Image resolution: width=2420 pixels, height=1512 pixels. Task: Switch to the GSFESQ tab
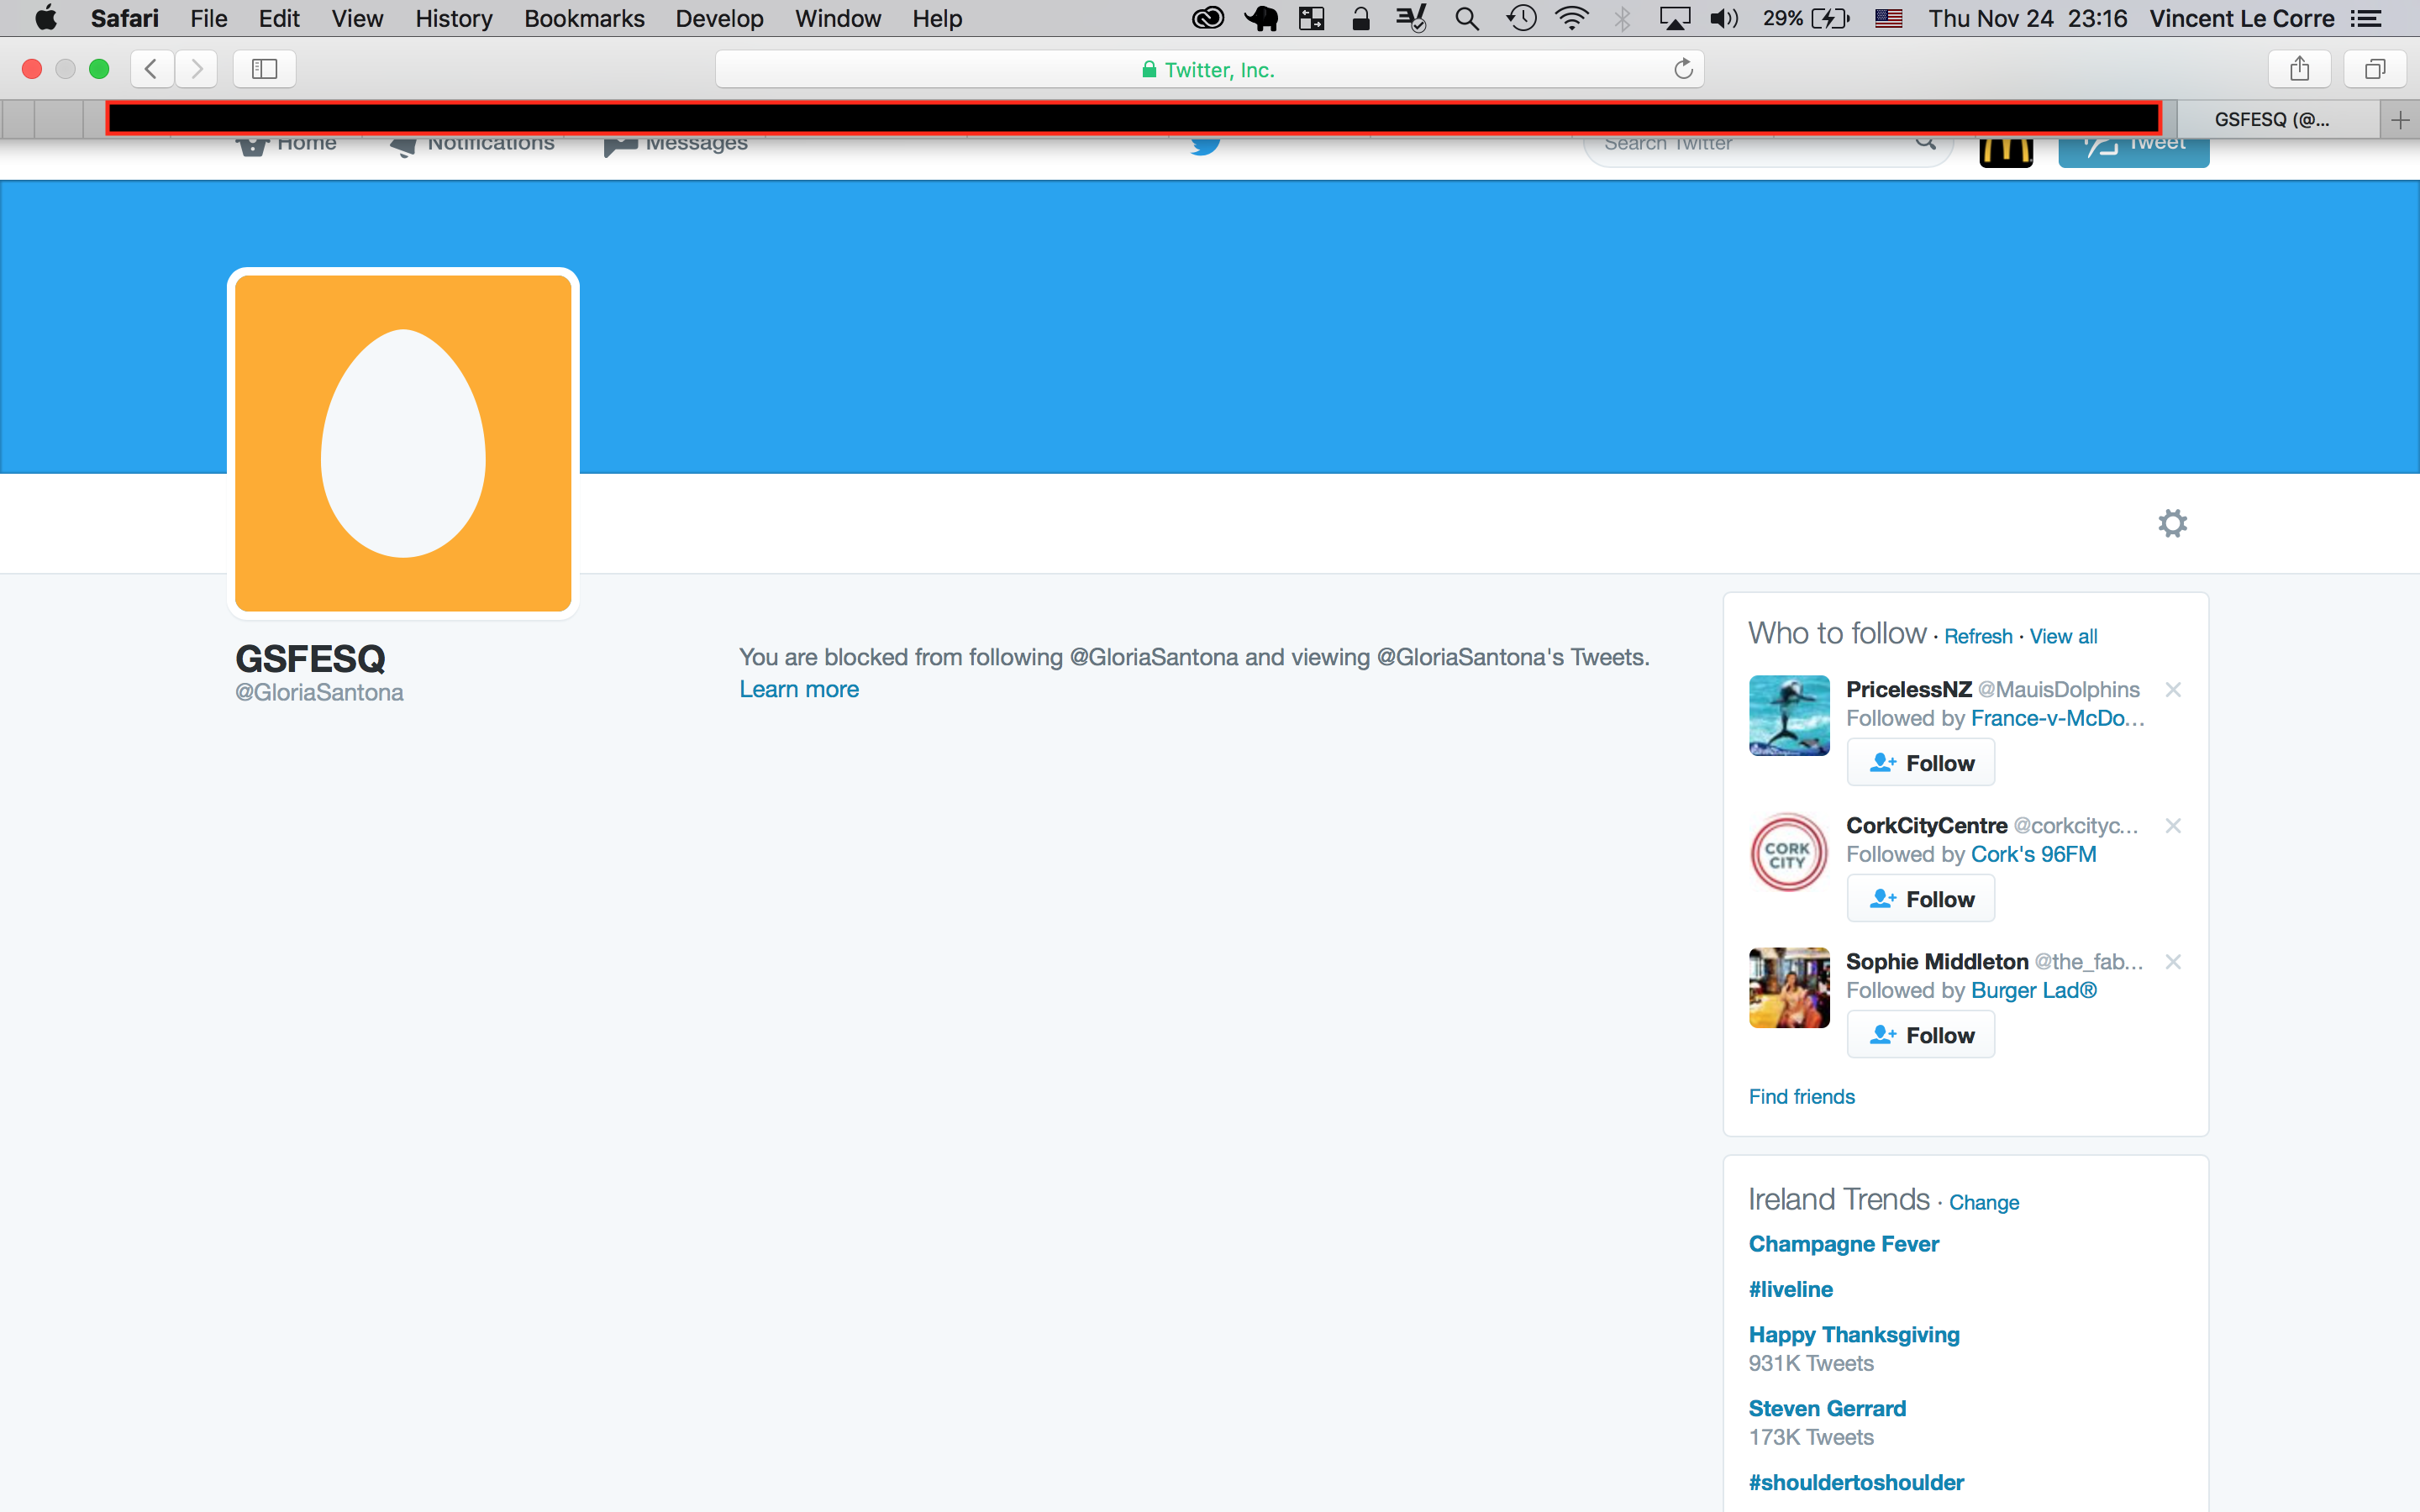pyautogui.click(x=2271, y=120)
